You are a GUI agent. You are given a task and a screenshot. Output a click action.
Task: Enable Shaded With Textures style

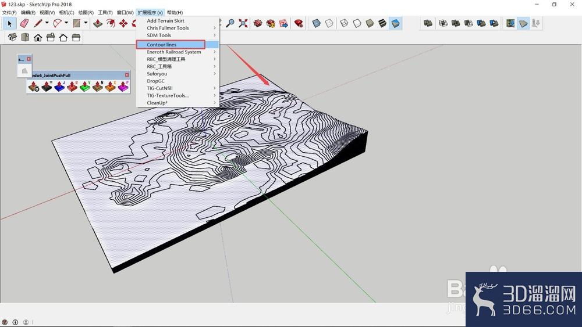(x=382, y=23)
